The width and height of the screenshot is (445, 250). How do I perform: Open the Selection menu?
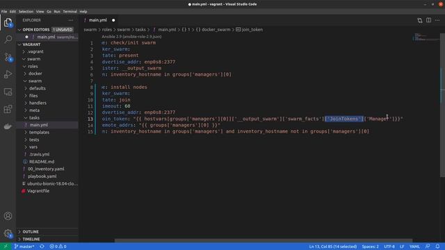pyautogui.click(x=26, y=12)
